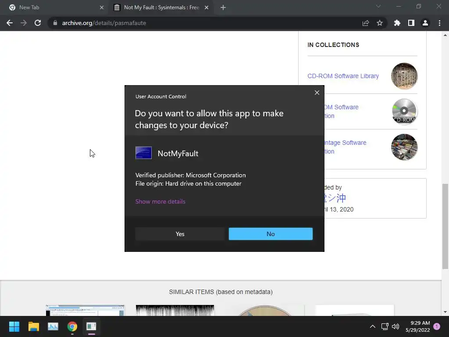Toggle the browser side panel
The image size is (449, 337).
pos(411,23)
